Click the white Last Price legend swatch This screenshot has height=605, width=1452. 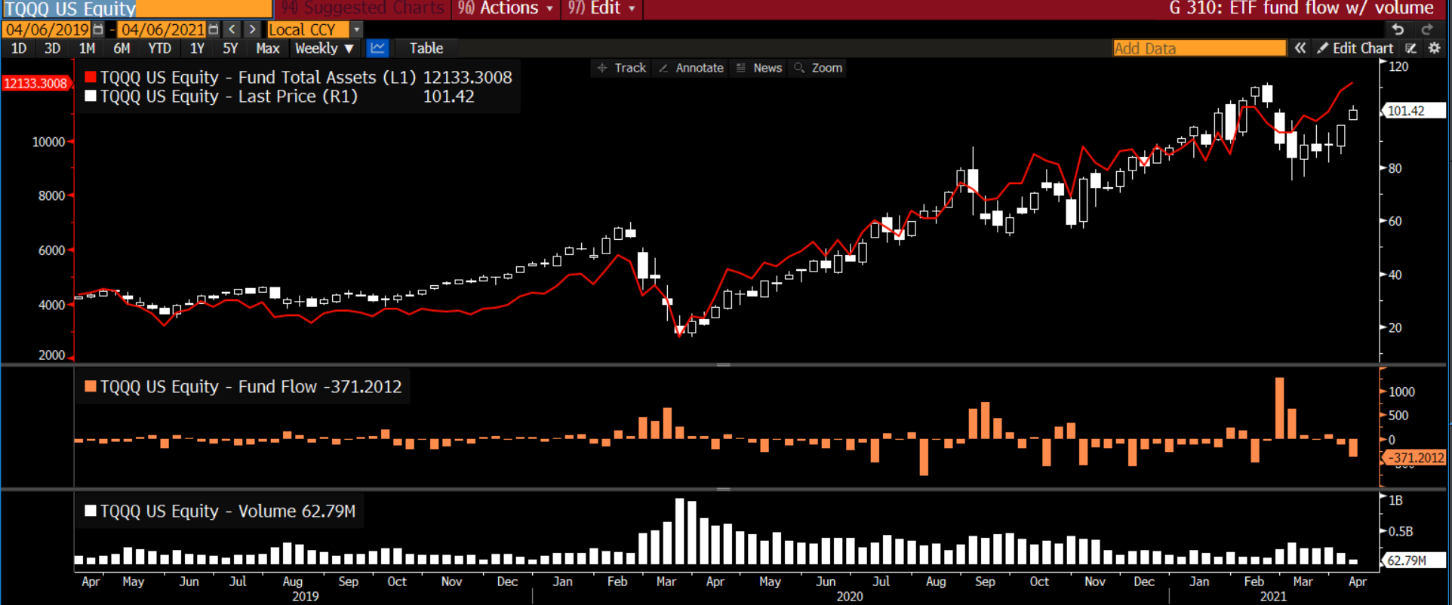(91, 96)
